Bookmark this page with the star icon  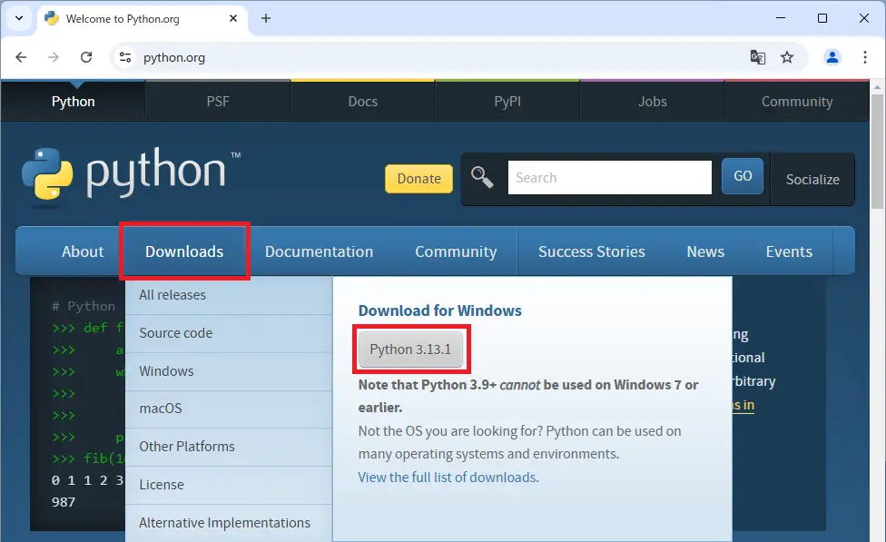(786, 57)
